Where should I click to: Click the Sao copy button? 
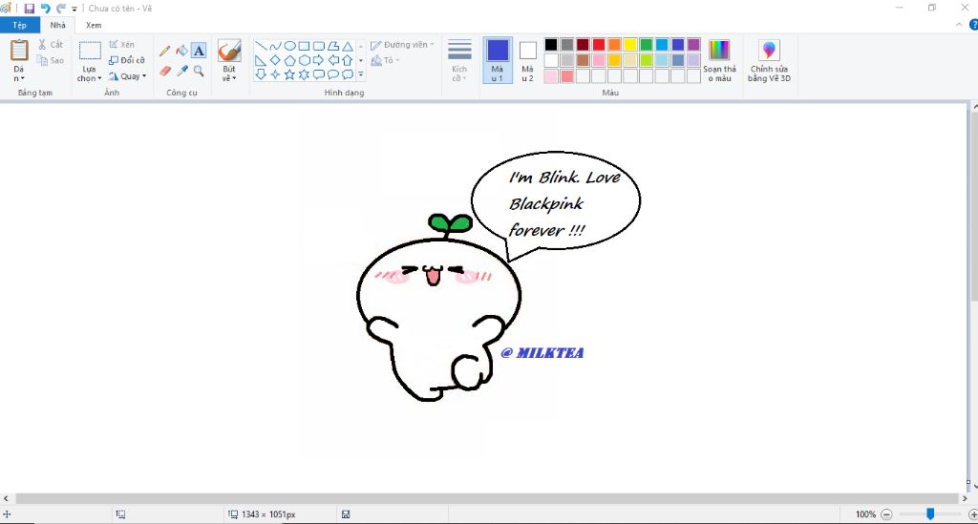tap(51, 60)
